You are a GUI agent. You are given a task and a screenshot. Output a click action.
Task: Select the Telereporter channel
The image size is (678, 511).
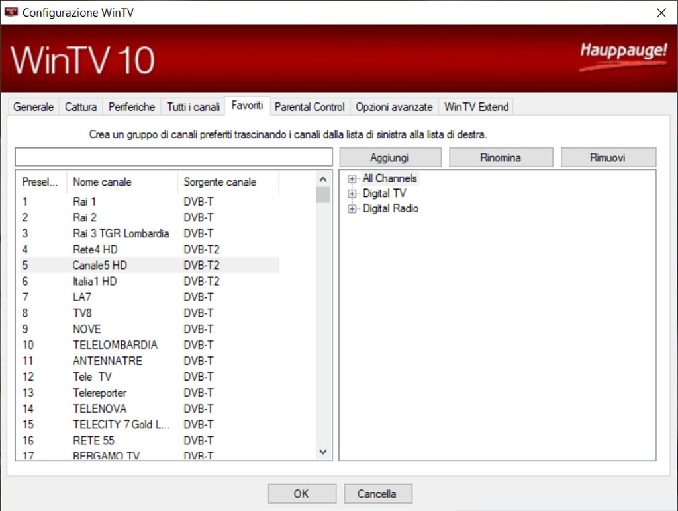(150, 393)
